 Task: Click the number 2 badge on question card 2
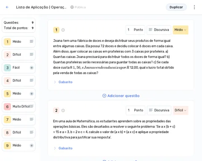56,110
